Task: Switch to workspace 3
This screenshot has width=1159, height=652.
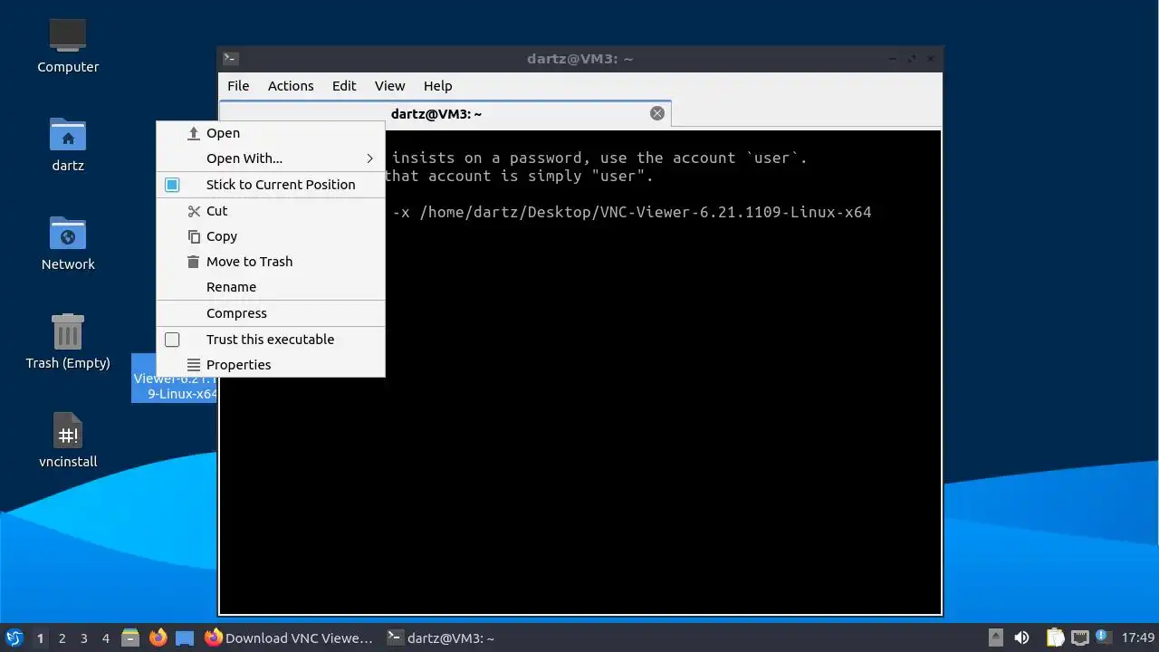Action: (x=83, y=638)
